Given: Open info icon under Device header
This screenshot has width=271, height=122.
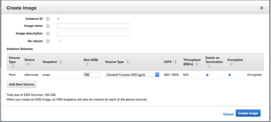Looking at the screenshot, I should pyautogui.click(x=28, y=64).
